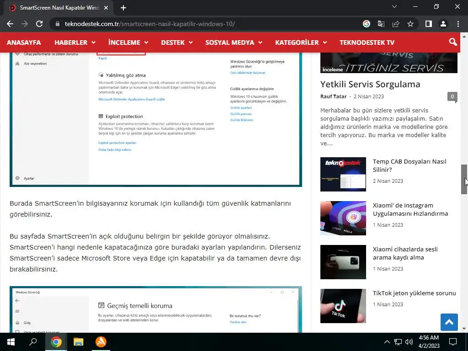Screen dimensions: 468x351
Task: Click the Xiaomi camera phone thumbnail
Action: coord(343,262)
